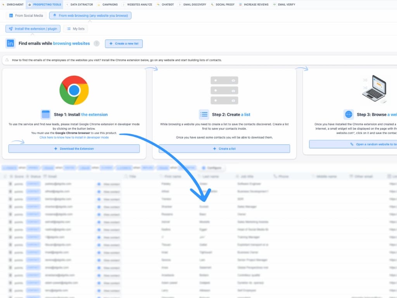397x298 pixels.
Task: Go to the Websites Analyze tab
Action: [137, 5]
